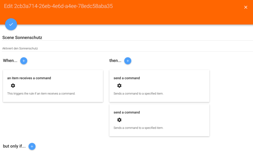Click the then... section heading

(x=115, y=60)
